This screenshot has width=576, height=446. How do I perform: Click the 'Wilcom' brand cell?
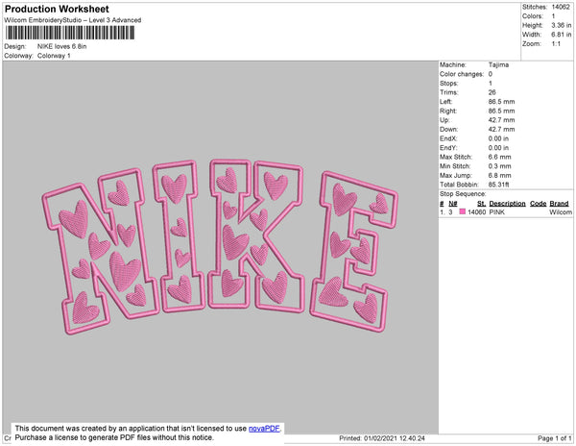561,212
